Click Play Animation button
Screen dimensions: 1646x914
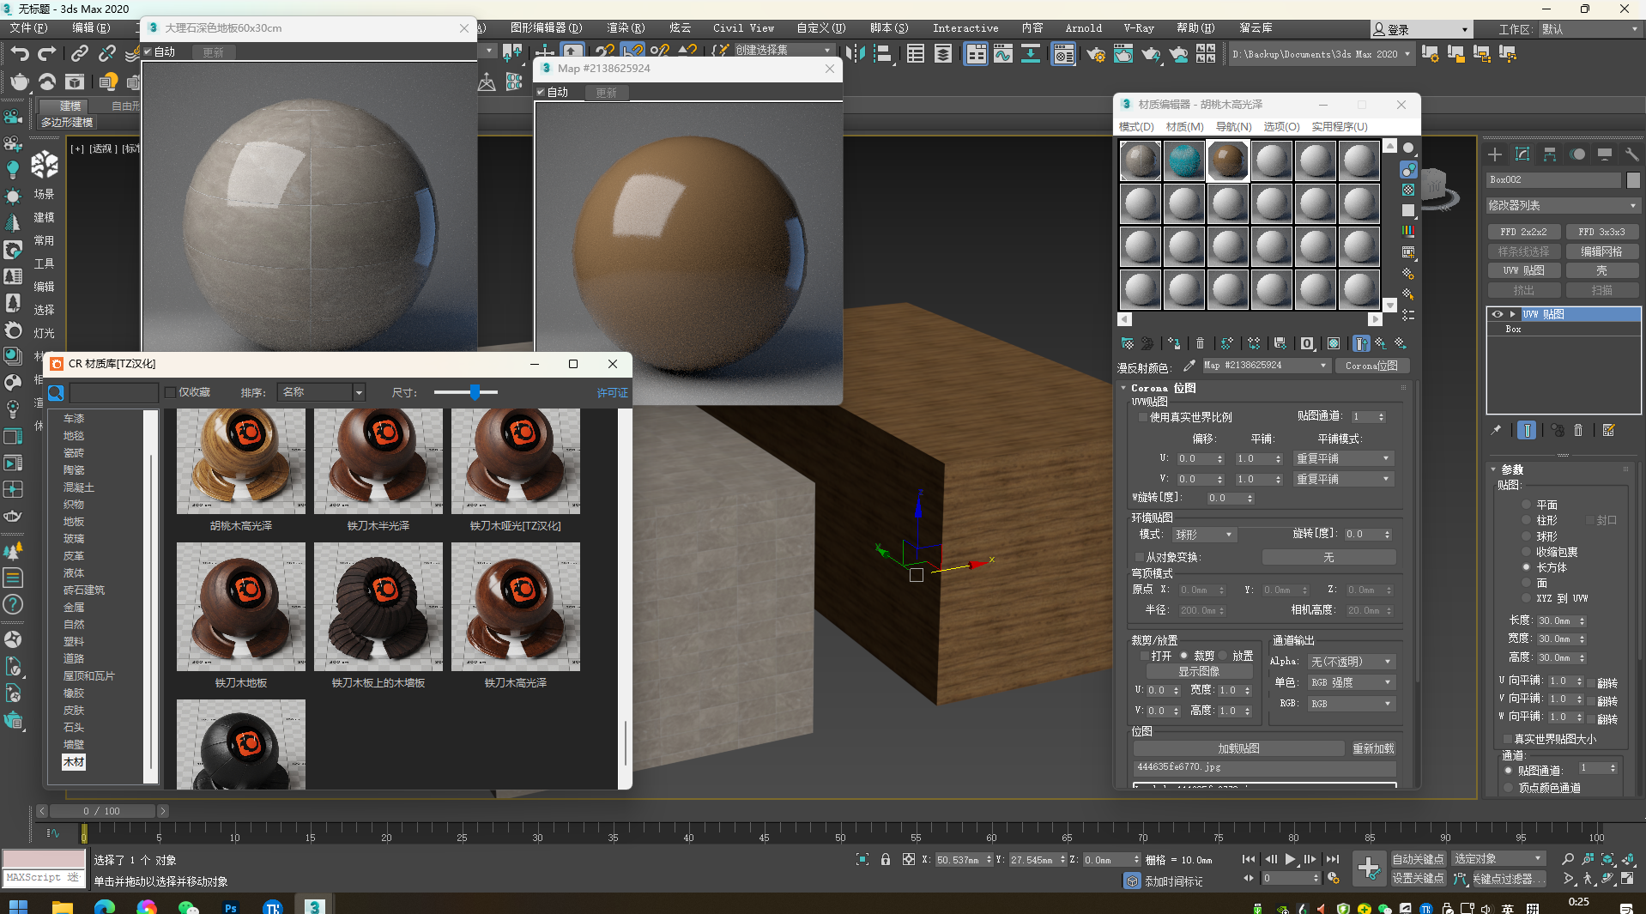[x=1290, y=859]
